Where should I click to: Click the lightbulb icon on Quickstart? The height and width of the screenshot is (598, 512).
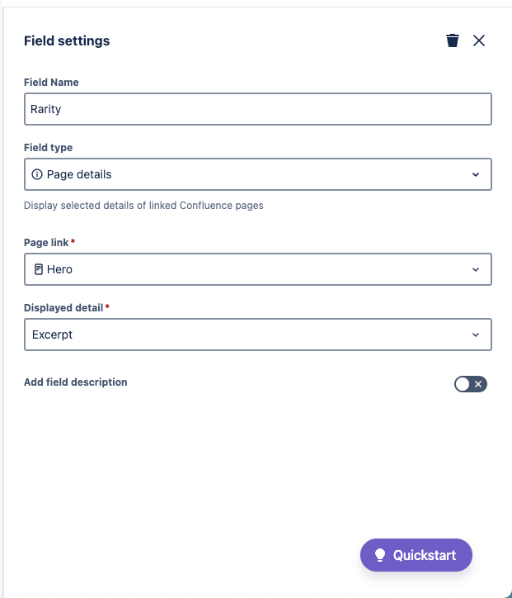point(380,555)
